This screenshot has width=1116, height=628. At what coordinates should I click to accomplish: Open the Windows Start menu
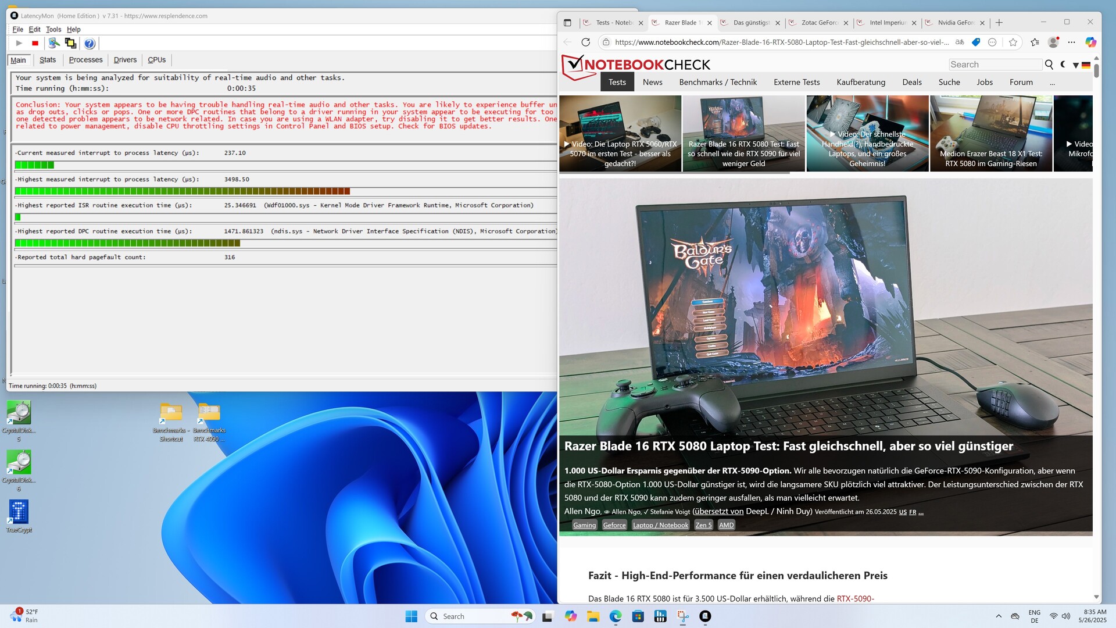coord(411,616)
